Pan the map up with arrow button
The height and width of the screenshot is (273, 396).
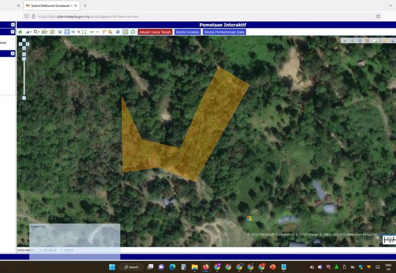click(24, 40)
